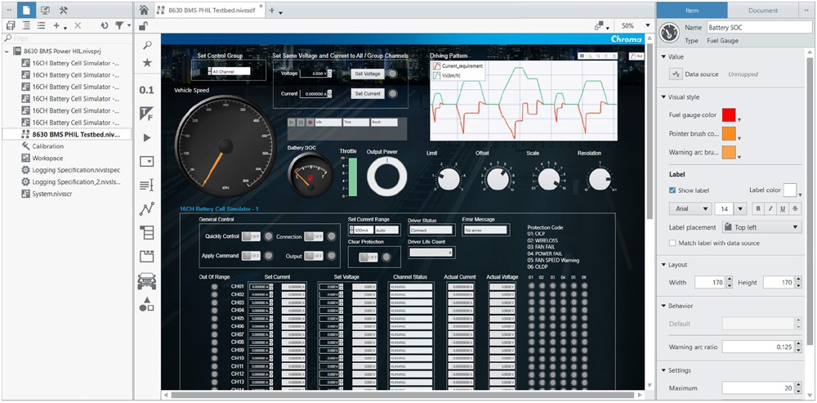Enable Match label with data source

672,243
